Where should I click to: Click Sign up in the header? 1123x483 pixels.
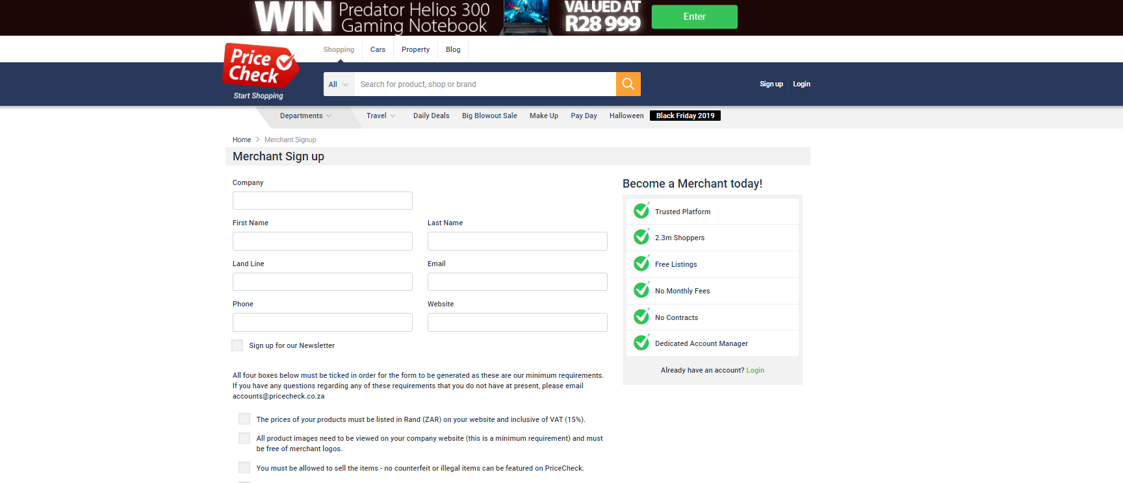coord(771,84)
